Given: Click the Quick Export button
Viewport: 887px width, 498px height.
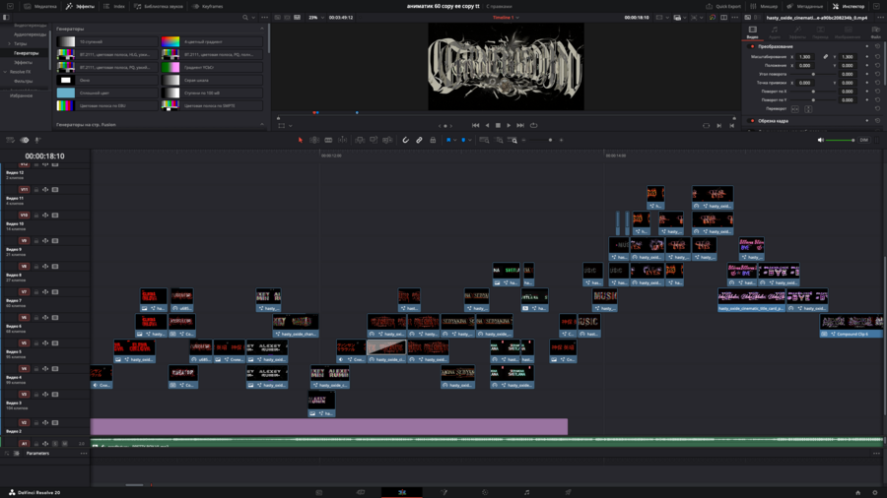Looking at the screenshot, I should pos(724,6).
